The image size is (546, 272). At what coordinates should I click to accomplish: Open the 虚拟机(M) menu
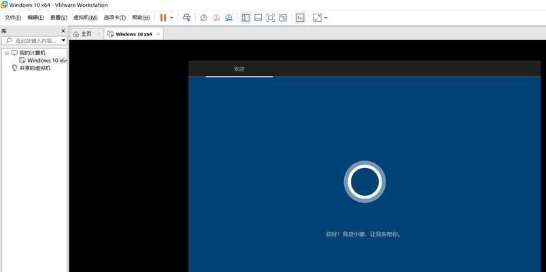point(85,18)
